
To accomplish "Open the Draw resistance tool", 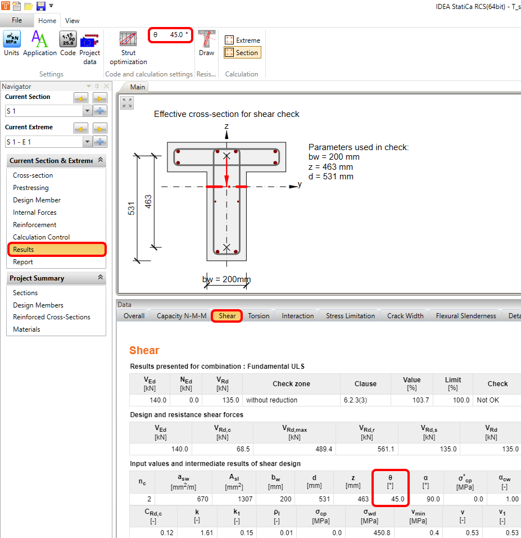I will tap(208, 45).
